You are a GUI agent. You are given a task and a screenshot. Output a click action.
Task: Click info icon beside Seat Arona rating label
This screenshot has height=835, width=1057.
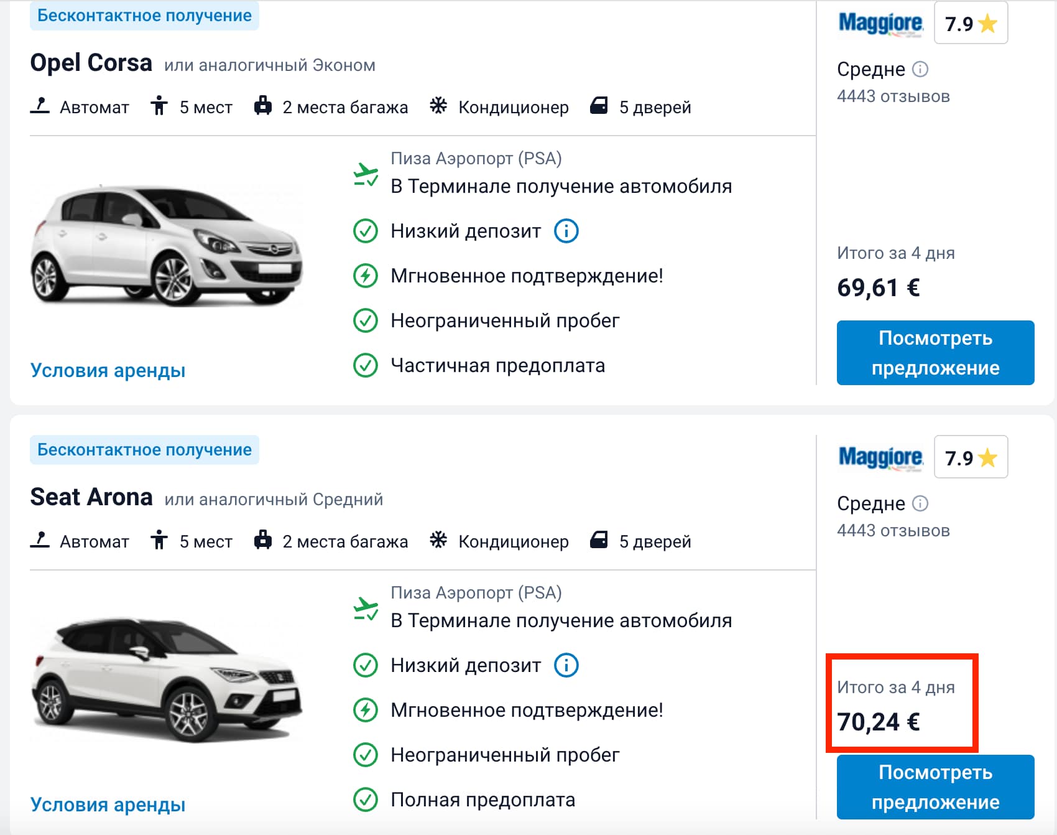[920, 503]
